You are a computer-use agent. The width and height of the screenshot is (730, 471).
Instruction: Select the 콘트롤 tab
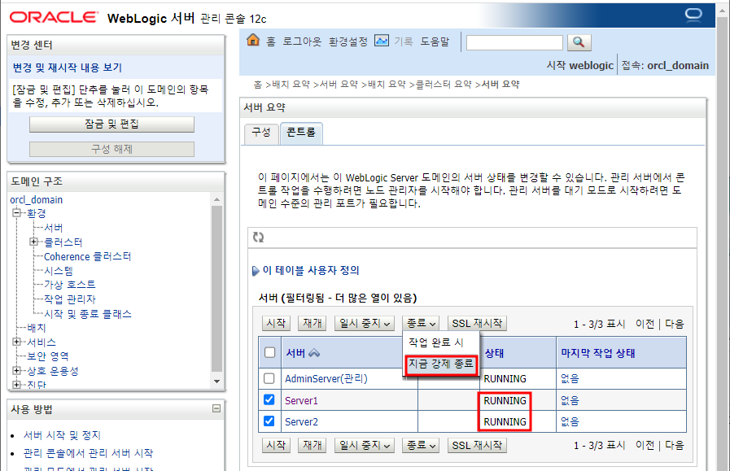click(301, 133)
